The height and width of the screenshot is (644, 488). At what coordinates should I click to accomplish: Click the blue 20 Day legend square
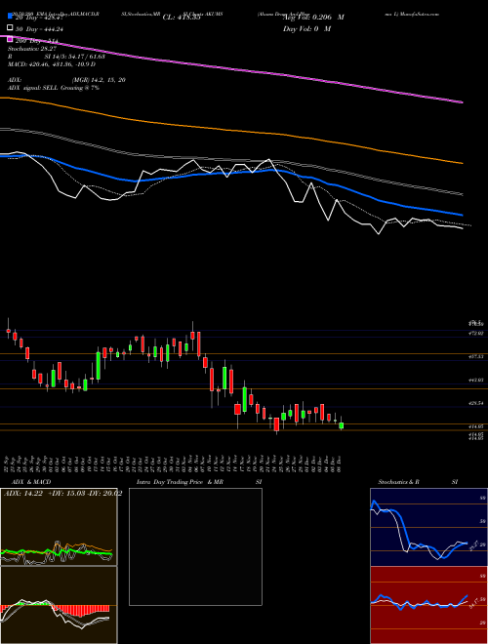point(11,17)
